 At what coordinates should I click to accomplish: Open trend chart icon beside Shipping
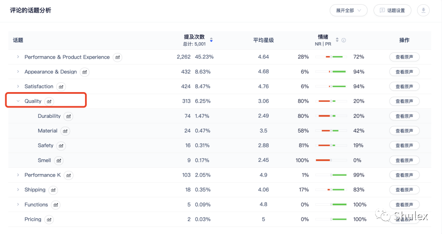(x=53, y=190)
